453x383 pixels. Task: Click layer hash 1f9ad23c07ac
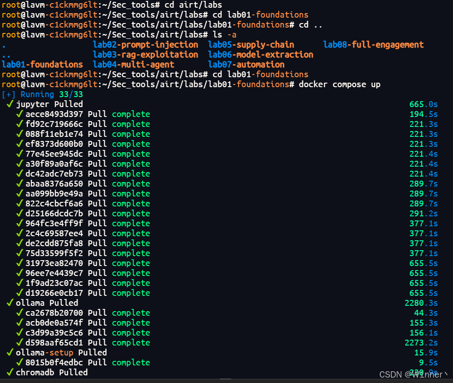(54, 283)
